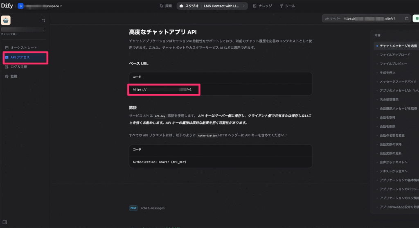Jump to 生成を停止 section
This screenshot has width=419, height=228.
387,73
